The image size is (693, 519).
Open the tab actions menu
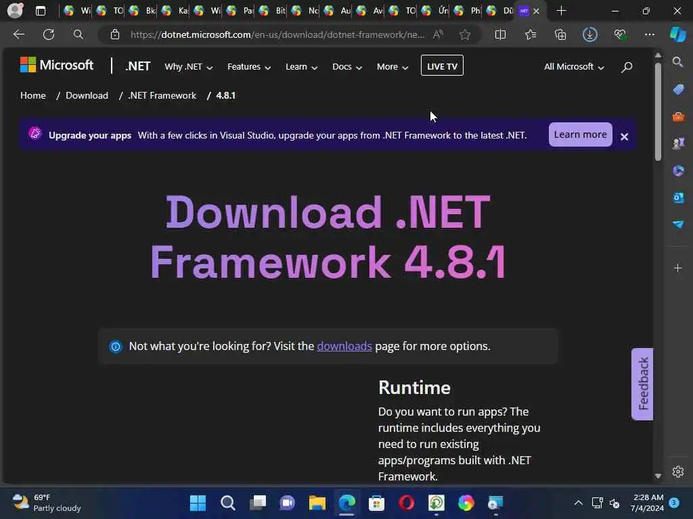coord(40,11)
